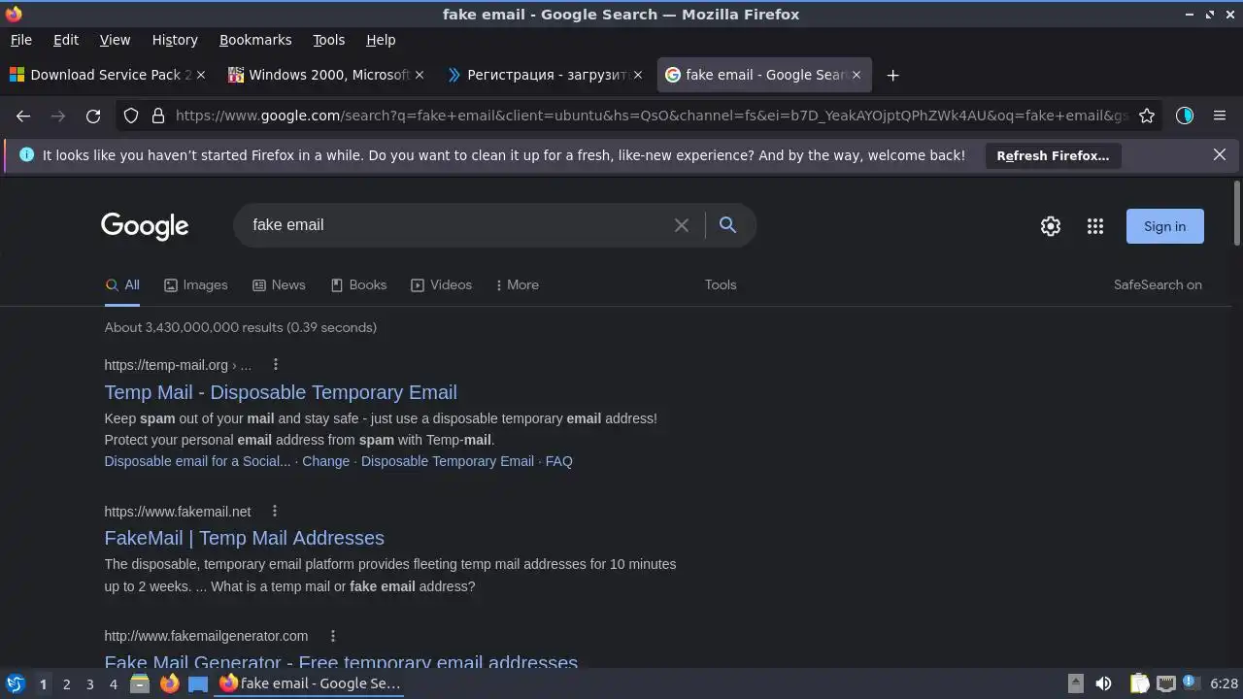Click the fake email Firefox taskbar window button
Screen dimensions: 1243x699
311,683
